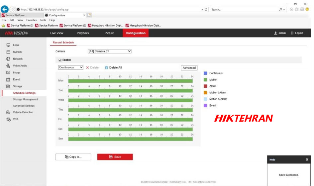This screenshot has width=314, height=186.
Task: Close the Save succeeded note popup
Action: click(307, 159)
